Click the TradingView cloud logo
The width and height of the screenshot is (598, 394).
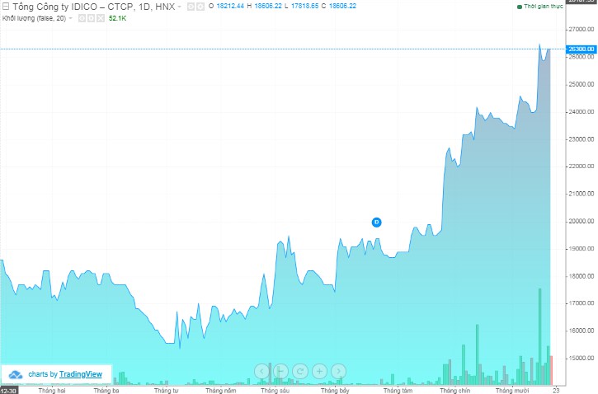pyautogui.click(x=15, y=374)
